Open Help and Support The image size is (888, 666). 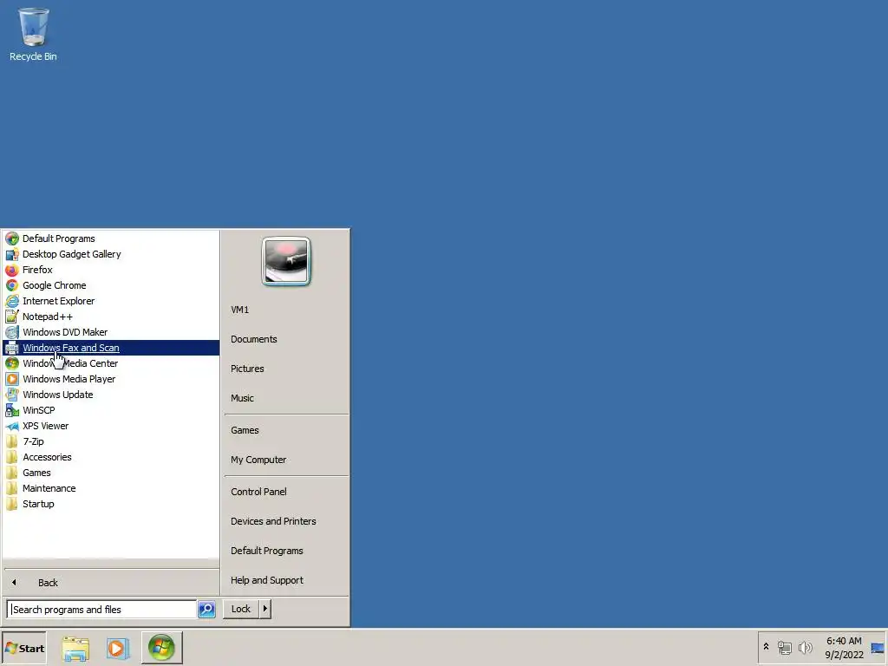267,580
